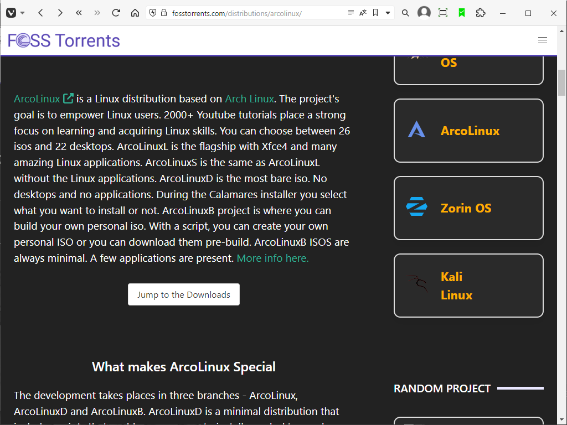Maximize the browser window
Image resolution: width=567 pixels, height=425 pixels.
(x=528, y=13)
